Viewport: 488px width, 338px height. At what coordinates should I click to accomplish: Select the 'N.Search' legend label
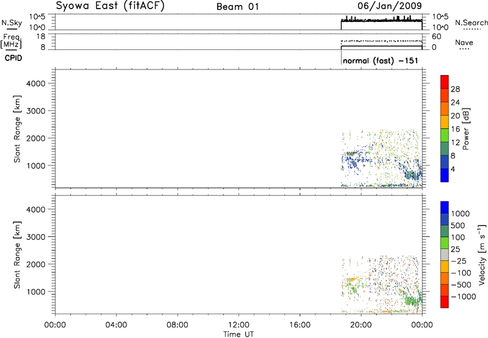471,23
